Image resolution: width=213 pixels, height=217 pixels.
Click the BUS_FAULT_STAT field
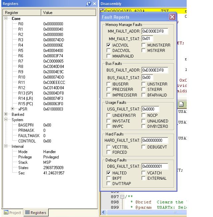(x=147, y=78)
